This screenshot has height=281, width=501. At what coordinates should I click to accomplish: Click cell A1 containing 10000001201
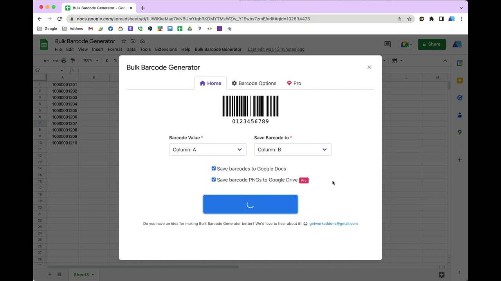point(63,84)
